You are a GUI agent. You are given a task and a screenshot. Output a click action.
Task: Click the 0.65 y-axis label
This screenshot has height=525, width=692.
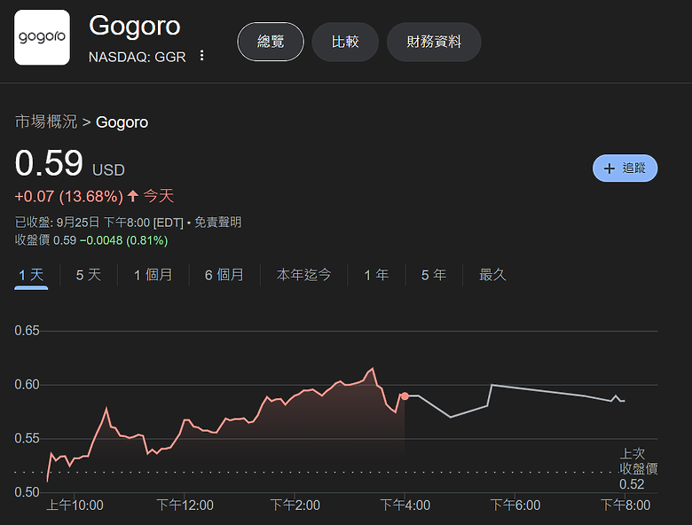point(27,331)
